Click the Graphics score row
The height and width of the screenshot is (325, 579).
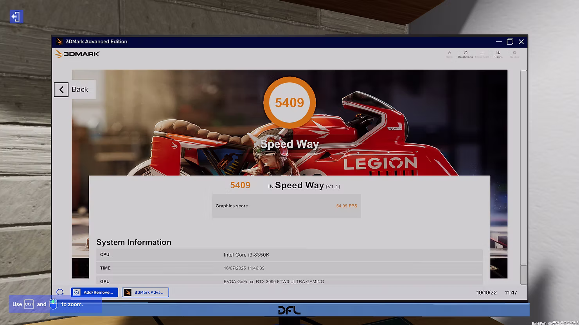[286, 206]
